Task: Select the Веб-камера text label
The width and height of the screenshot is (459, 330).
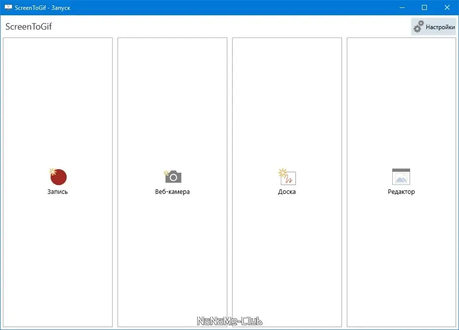Action: tap(172, 192)
